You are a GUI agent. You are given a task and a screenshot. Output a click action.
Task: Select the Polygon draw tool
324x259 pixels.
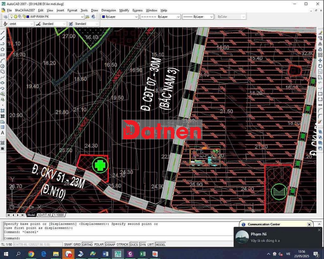point(3,49)
